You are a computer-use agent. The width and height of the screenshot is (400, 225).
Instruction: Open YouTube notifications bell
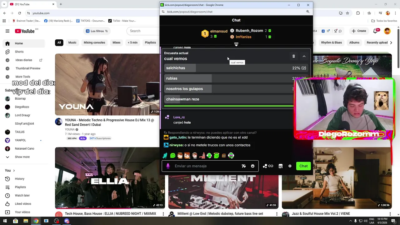tap(376, 31)
